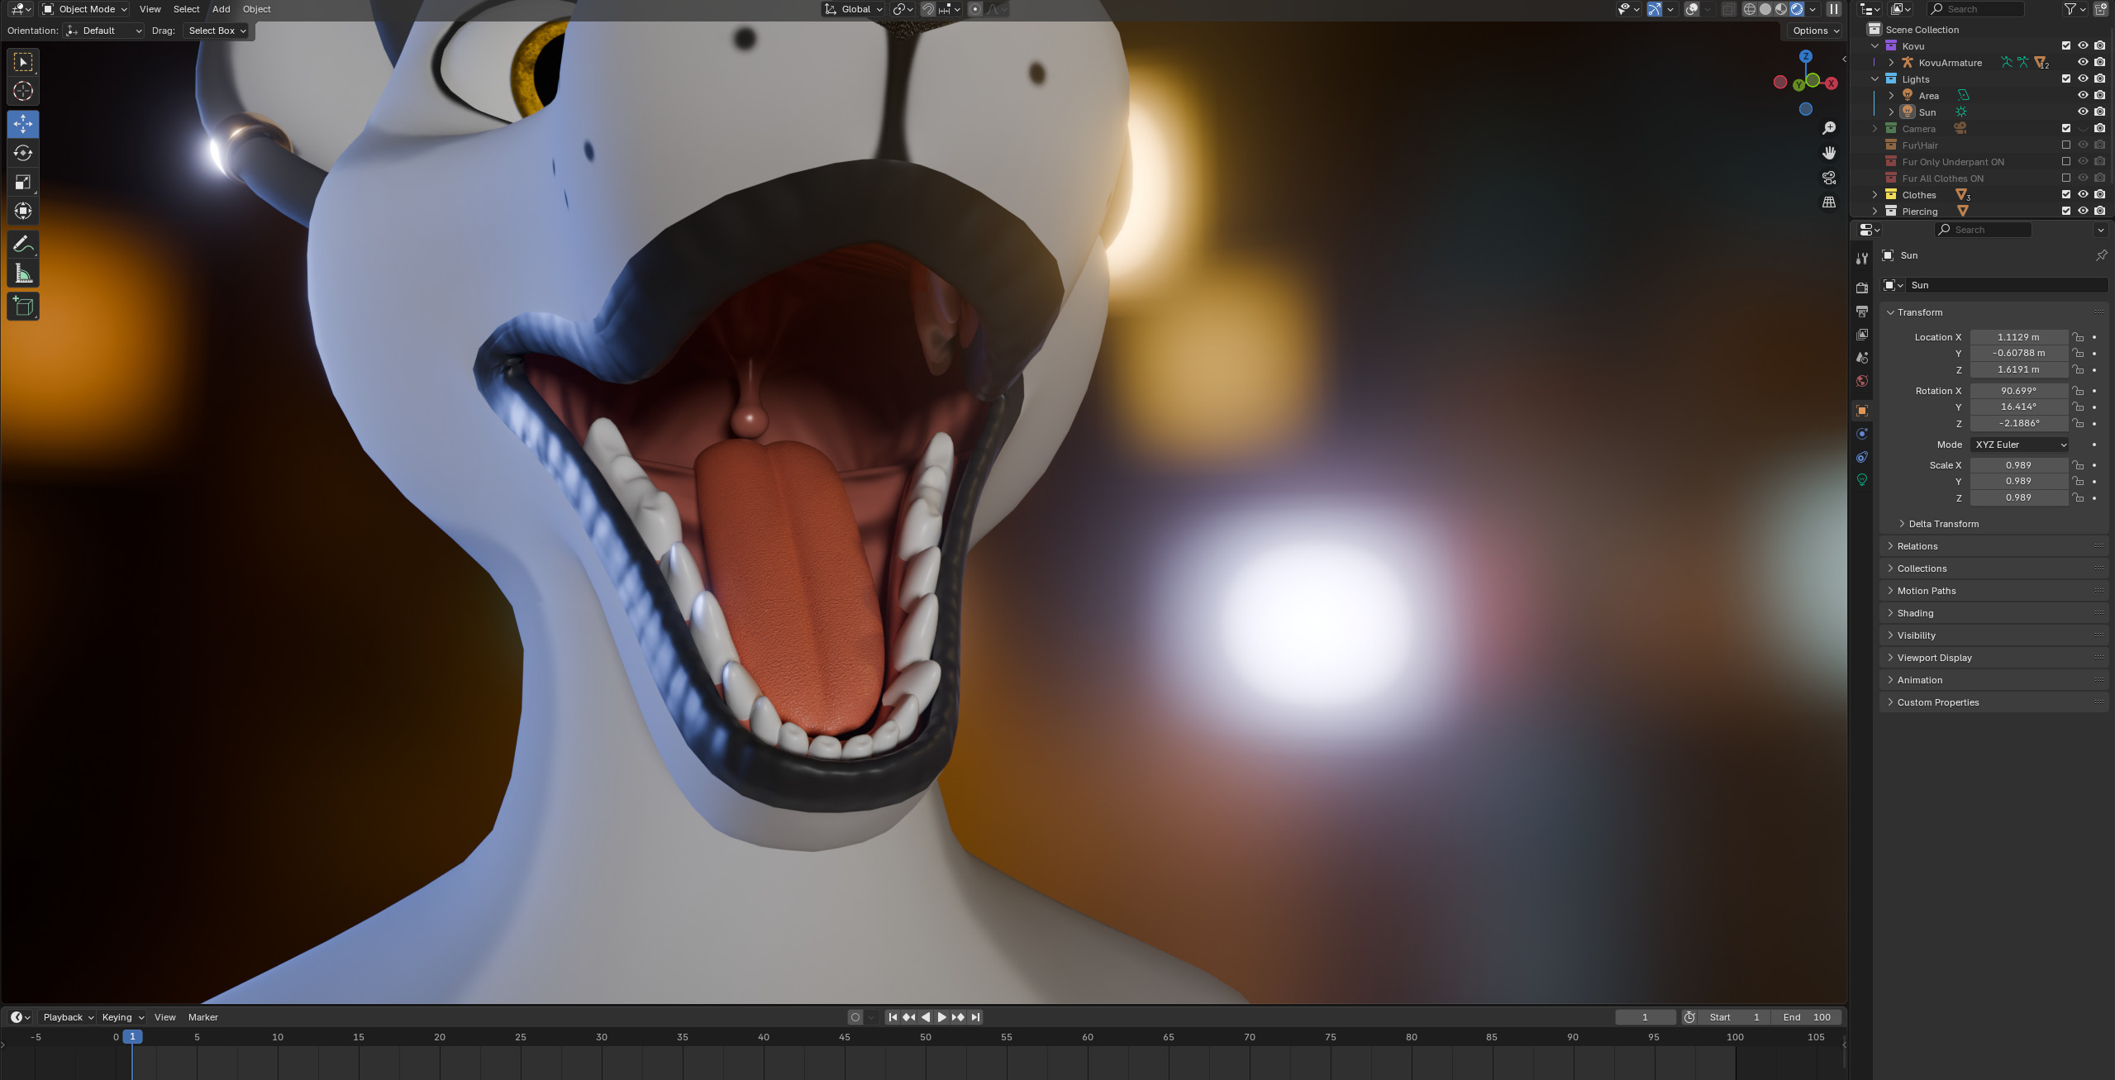2115x1080 pixels.
Task: Open the Global transform orientation dropdown
Action: [853, 9]
